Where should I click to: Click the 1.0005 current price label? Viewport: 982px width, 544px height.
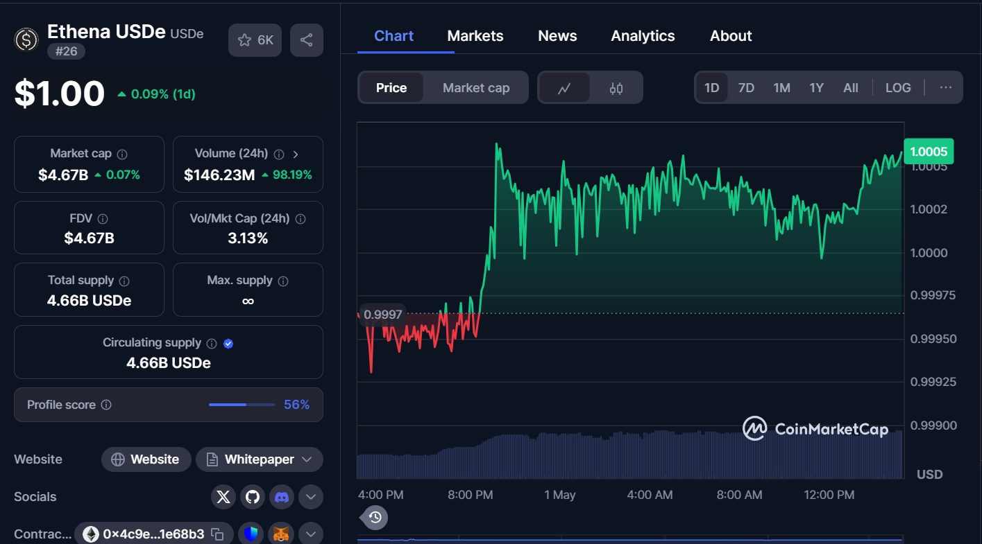(x=929, y=152)
